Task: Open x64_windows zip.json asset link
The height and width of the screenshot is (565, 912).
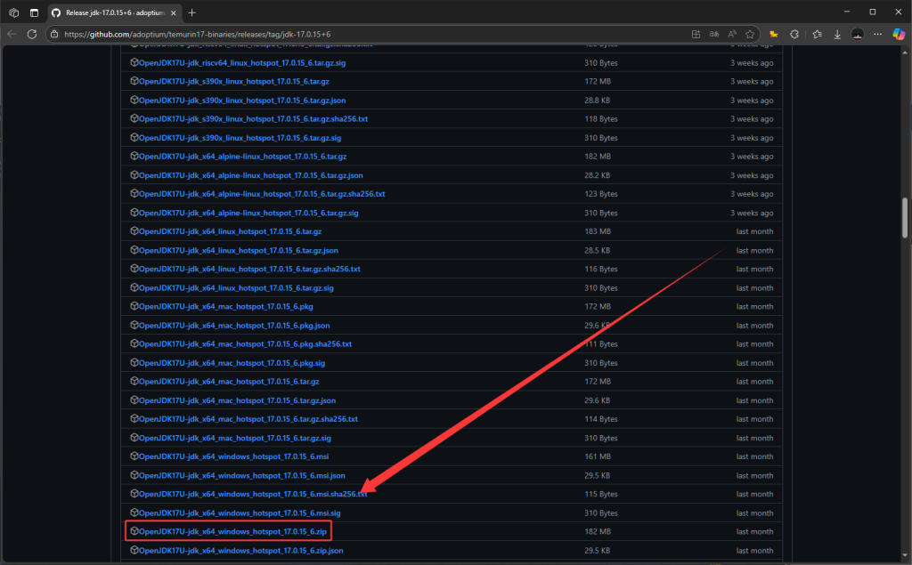Action: coord(240,551)
